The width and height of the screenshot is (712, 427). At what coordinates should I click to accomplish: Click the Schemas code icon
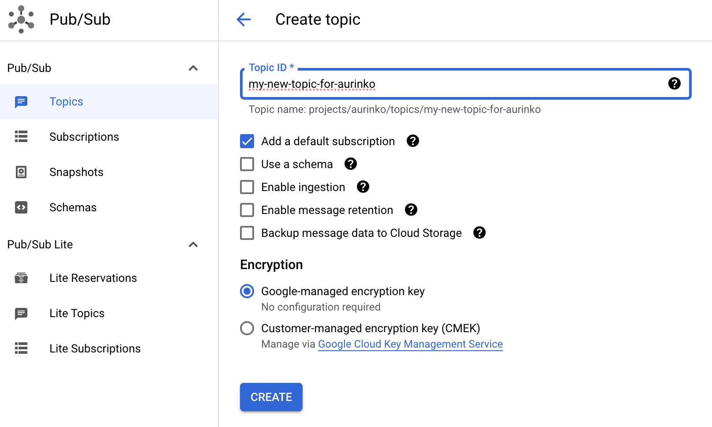click(21, 207)
